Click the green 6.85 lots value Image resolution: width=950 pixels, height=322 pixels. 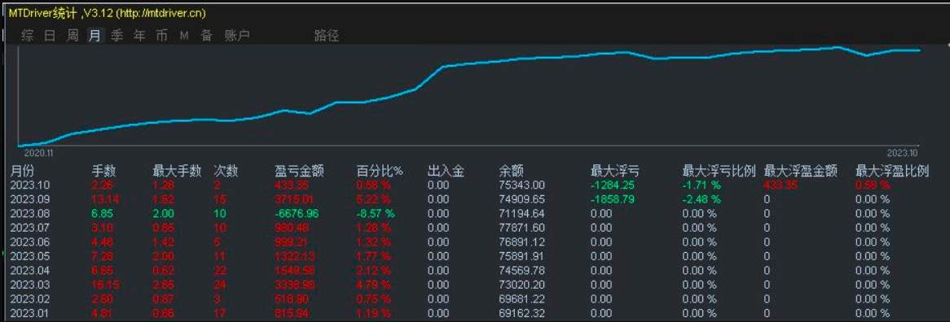click(x=102, y=213)
